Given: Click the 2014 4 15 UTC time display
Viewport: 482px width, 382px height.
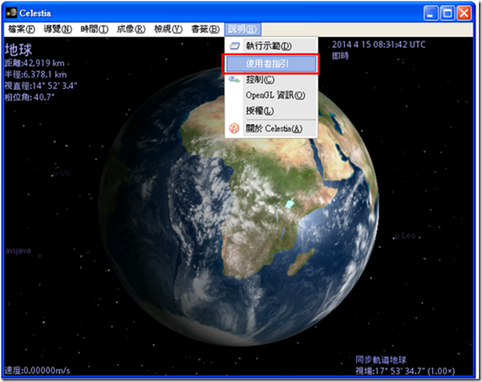Looking at the screenshot, I should pos(378,45).
